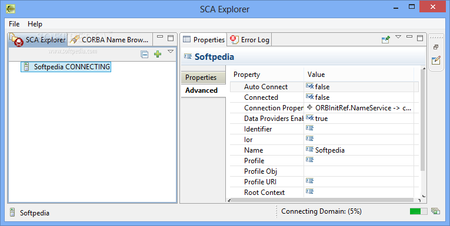Click the Name value Softpedia
The width and height of the screenshot is (450, 226).
[x=330, y=150]
